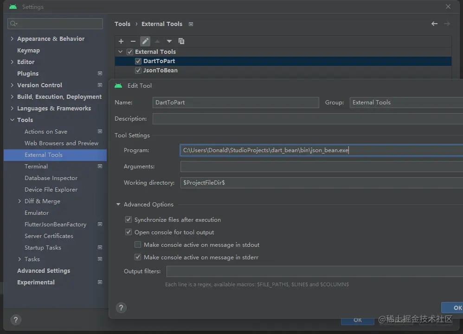The image size is (463, 334).
Task: Click the Output filters field
Action: tap(315, 271)
